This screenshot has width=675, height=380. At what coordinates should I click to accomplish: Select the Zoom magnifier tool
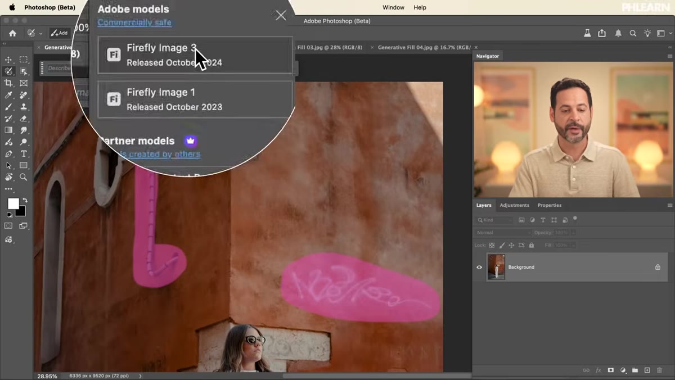click(24, 177)
